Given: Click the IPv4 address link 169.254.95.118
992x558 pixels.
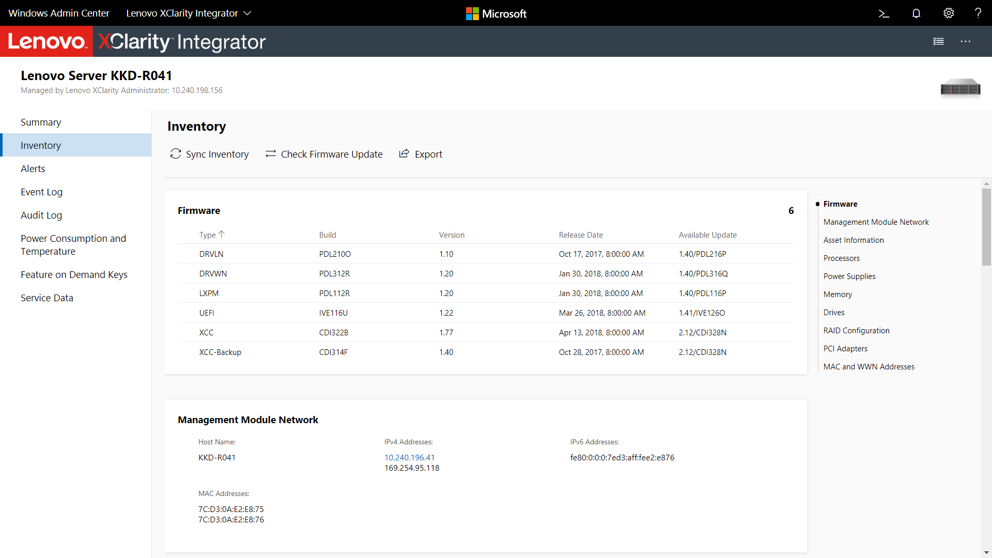Looking at the screenshot, I should [x=411, y=468].
